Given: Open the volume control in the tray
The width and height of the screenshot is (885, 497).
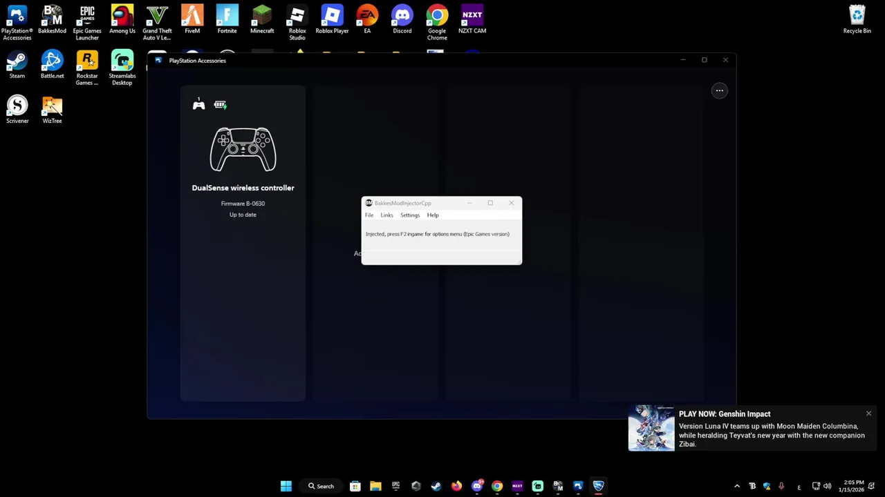Looking at the screenshot, I should coord(827,486).
